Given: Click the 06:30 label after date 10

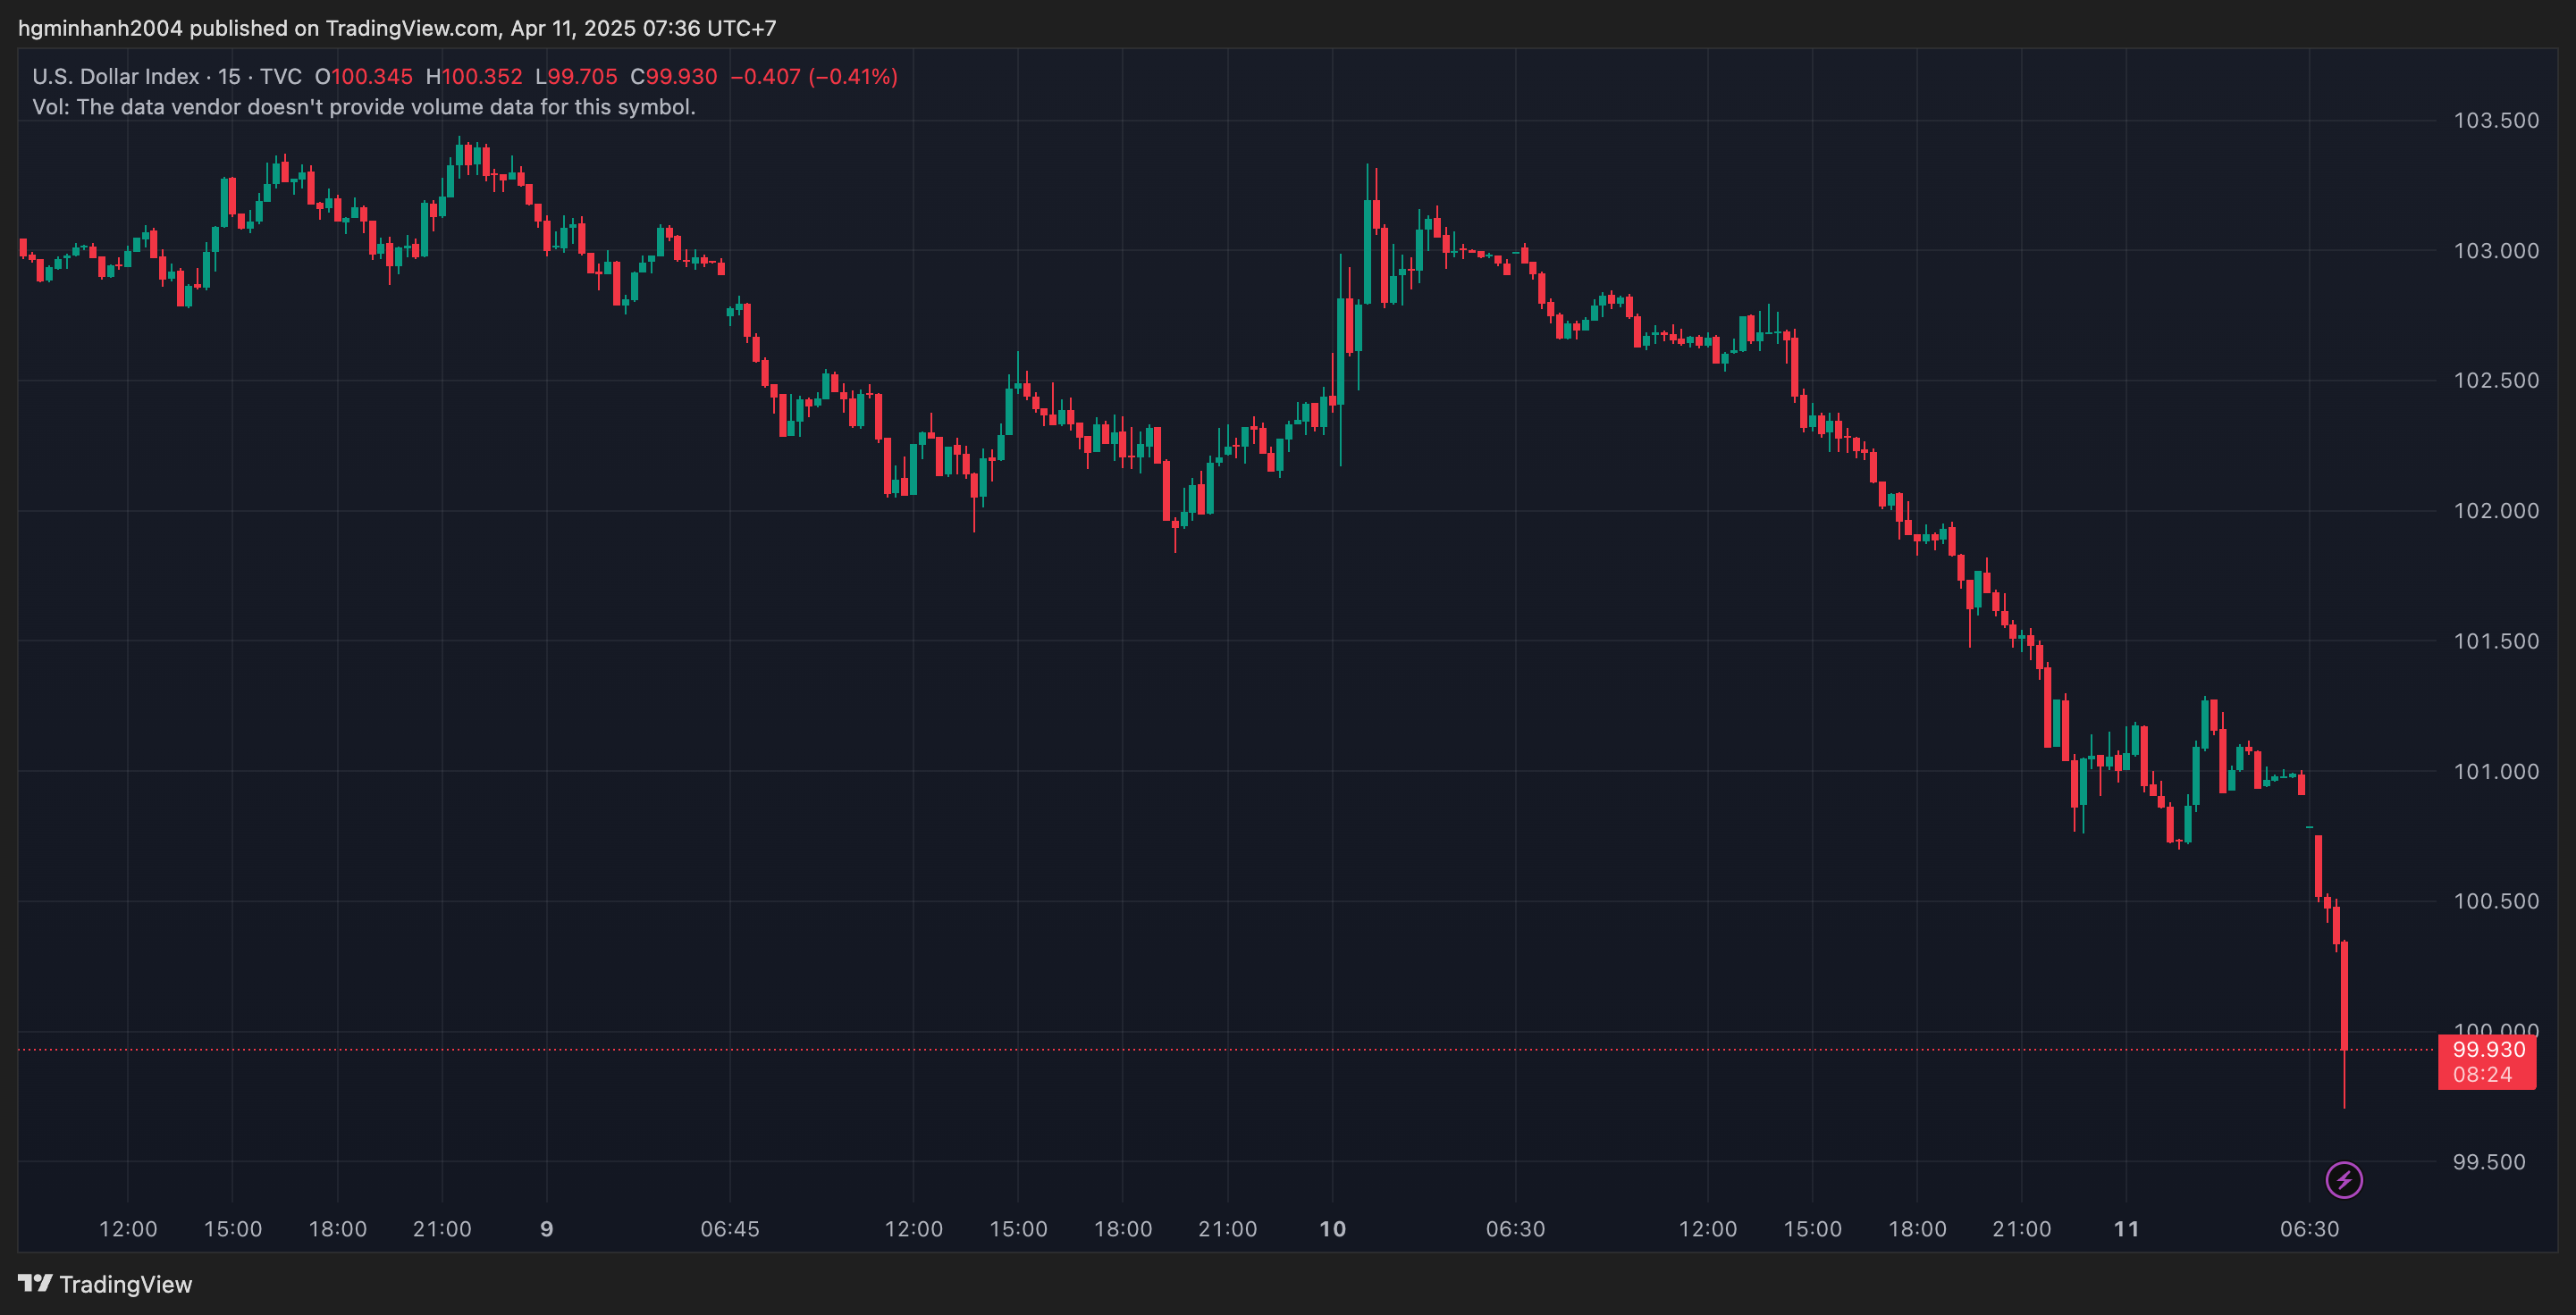Looking at the screenshot, I should [1515, 1229].
